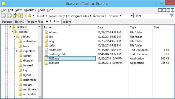Viewport: 175px width, 99px height.
Task: Click into the Filter input field
Action: point(152,16)
